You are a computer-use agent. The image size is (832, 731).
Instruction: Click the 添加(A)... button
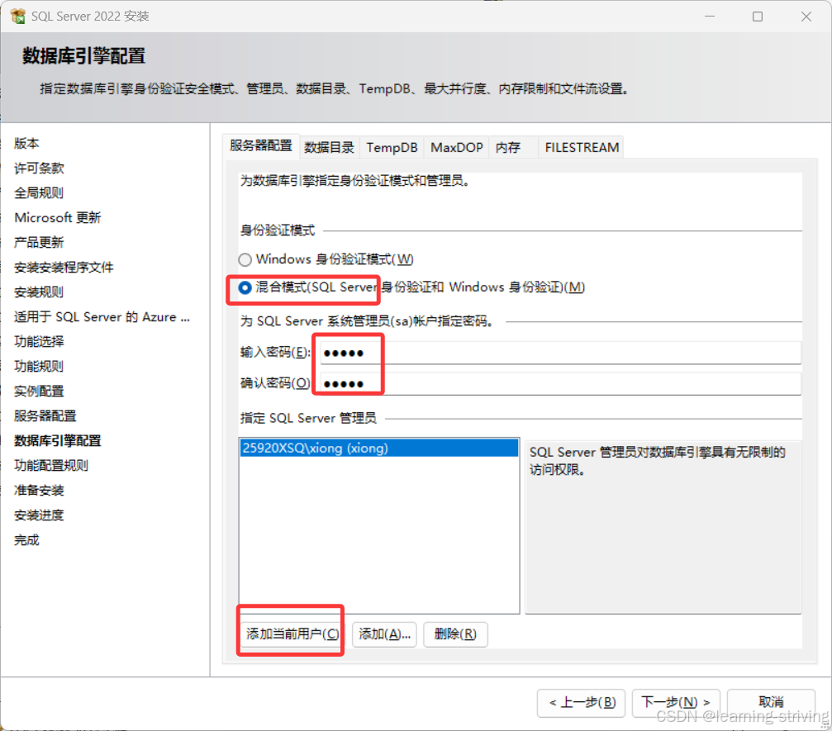(385, 634)
